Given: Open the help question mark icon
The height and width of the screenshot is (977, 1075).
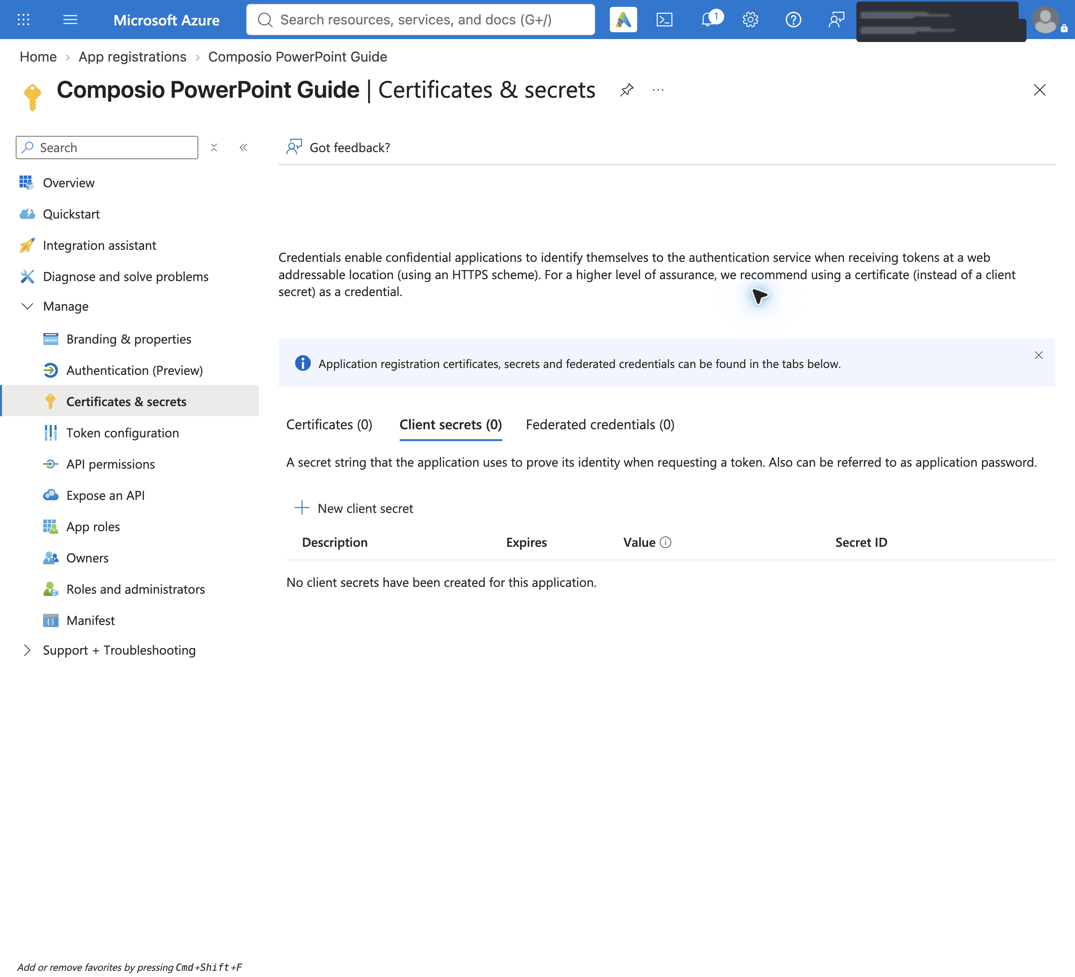Looking at the screenshot, I should pos(794,20).
